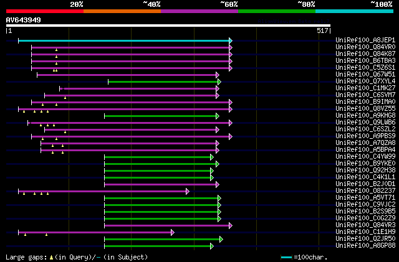
Task: Open hit UniRef100_A8JEP1
Action: click(x=365, y=40)
